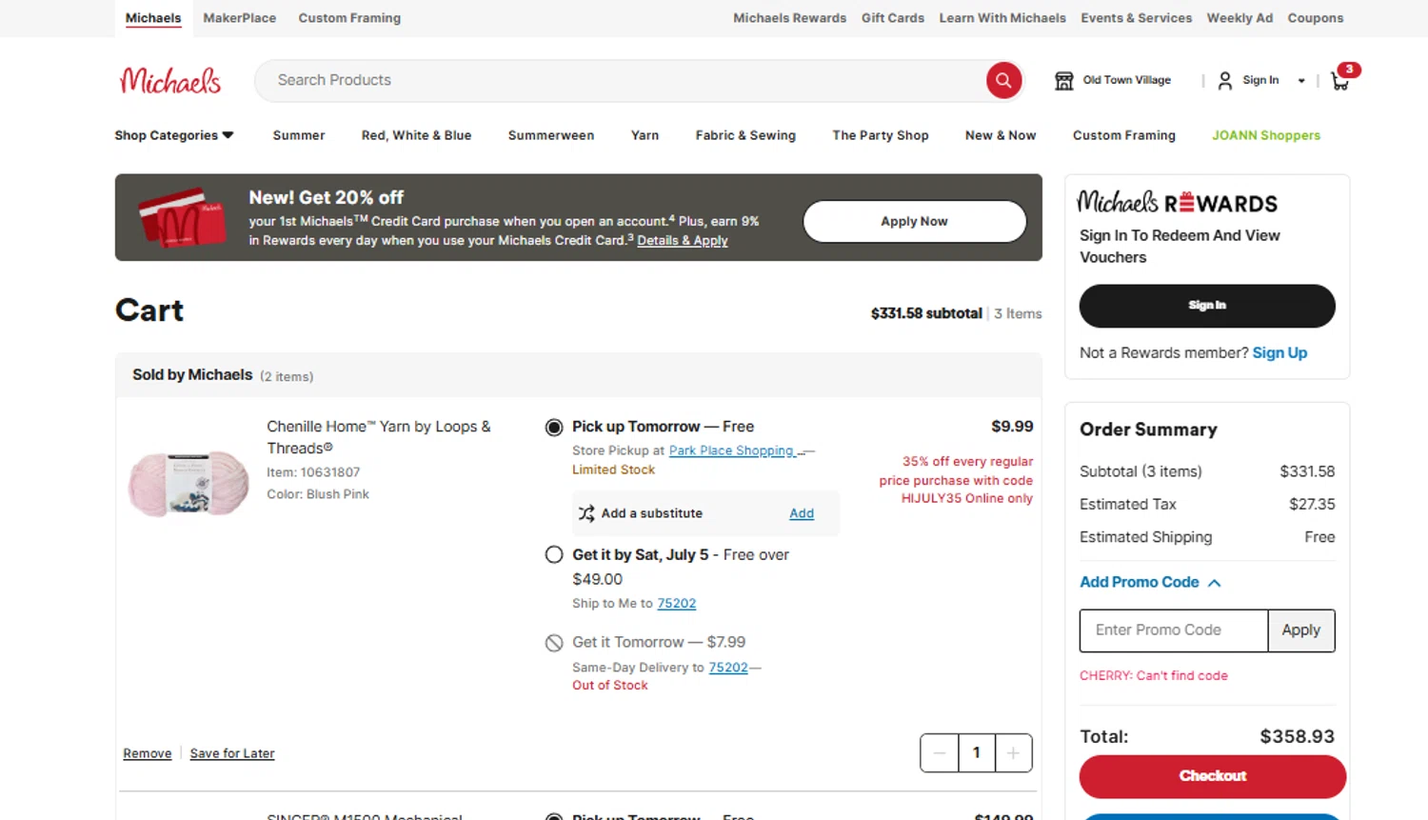This screenshot has height=820, width=1428.
Task: Open the Yarn menu
Action: coord(645,135)
